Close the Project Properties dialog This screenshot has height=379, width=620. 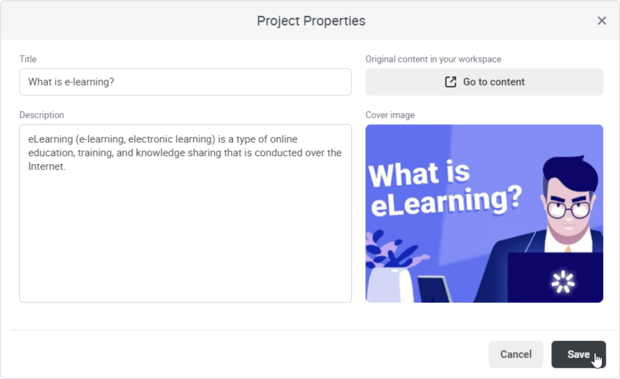coord(601,21)
